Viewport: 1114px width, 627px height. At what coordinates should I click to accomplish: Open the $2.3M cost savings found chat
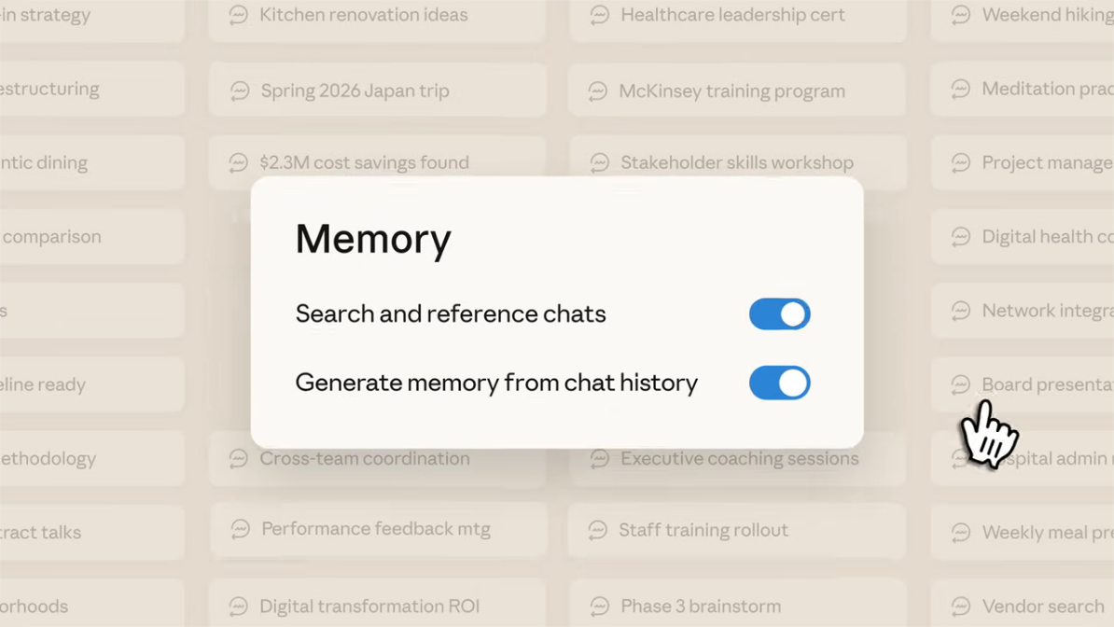[x=364, y=162]
